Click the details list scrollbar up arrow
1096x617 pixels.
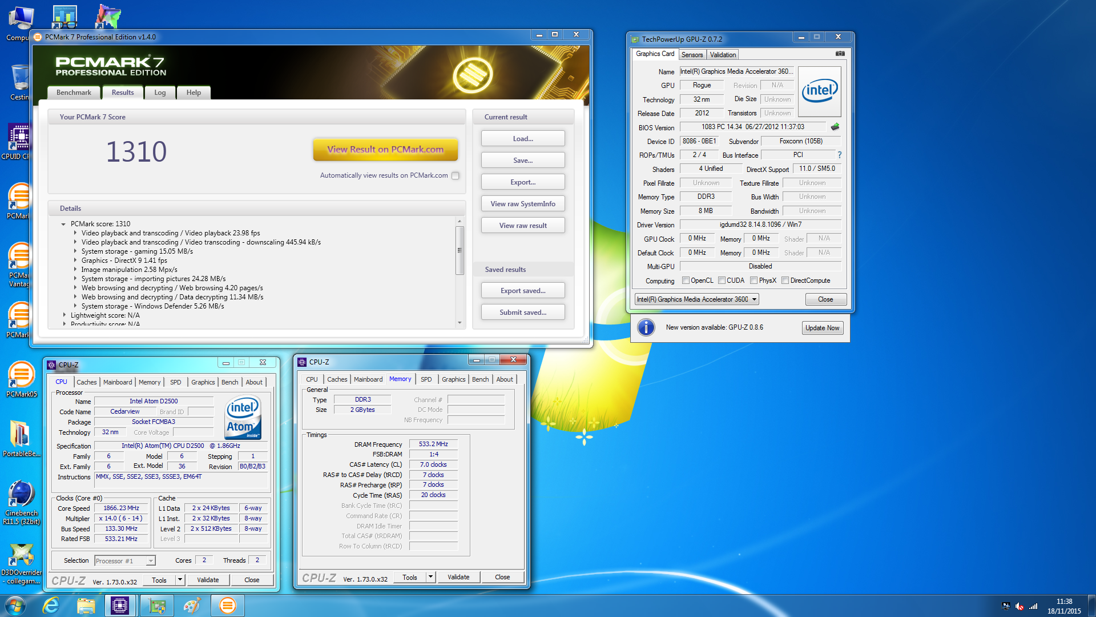[460, 221]
